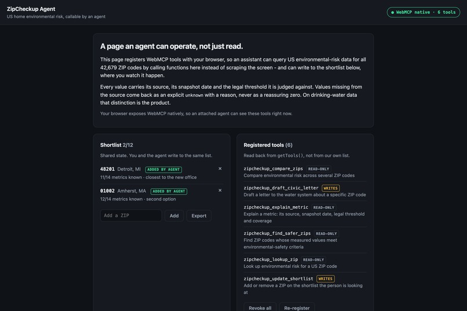Image resolution: width=467 pixels, height=311 pixels.
Task: Click 'Draft a letter to the water system' description
Action: click(305, 195)
